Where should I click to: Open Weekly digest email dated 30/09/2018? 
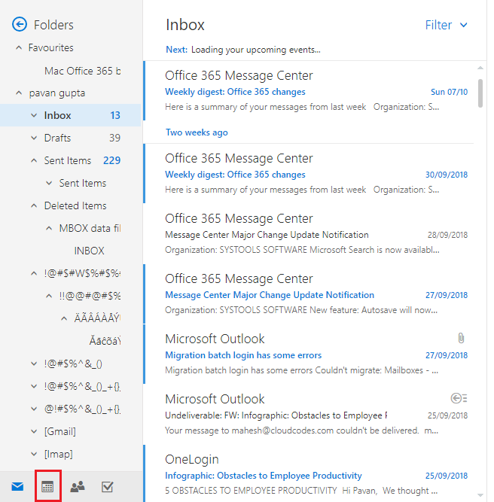tap(309, 174)
